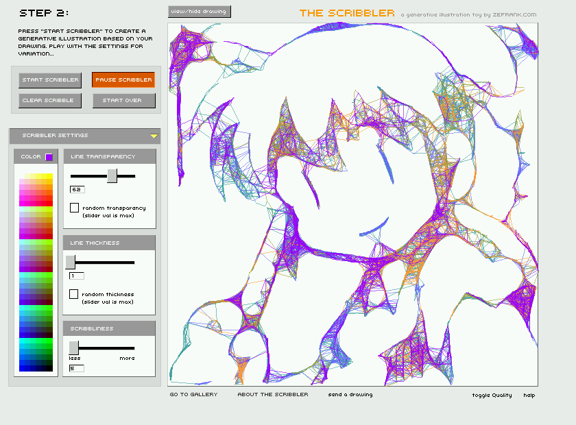The image size is (576, 425).
Task: Clear the scribble
Action: [x=50, y=101]
